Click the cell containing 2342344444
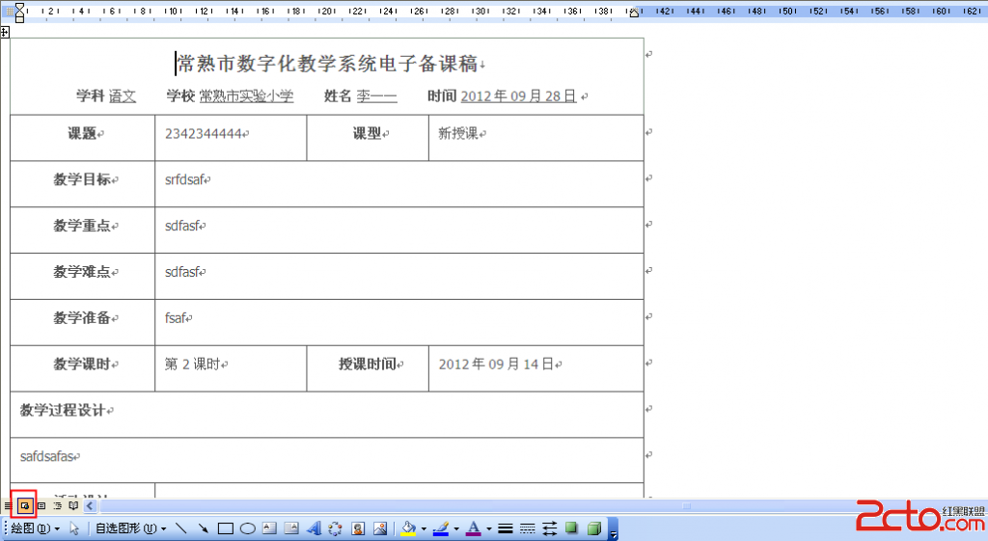The image size is (988, 541). 231,137
